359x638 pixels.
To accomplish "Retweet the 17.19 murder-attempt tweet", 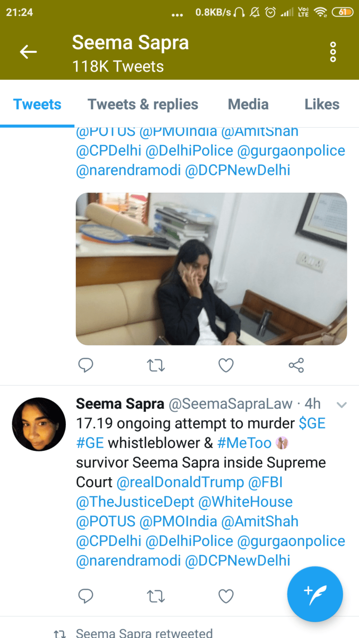I will (x=156, y=596).
